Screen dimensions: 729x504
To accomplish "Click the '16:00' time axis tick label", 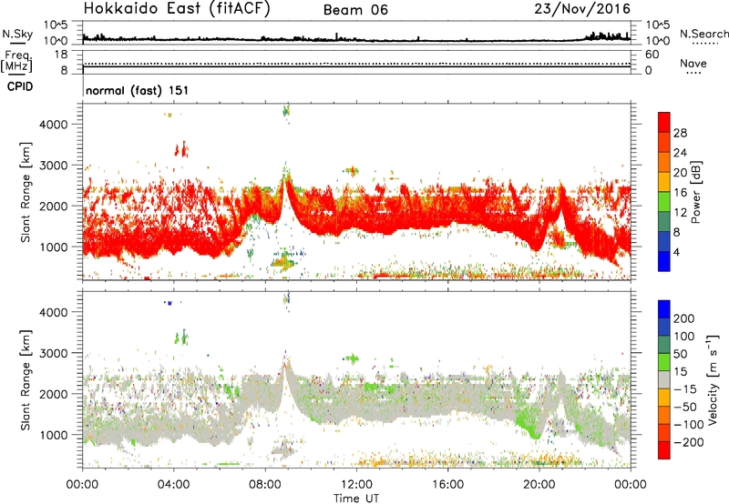I will (447, 485).
